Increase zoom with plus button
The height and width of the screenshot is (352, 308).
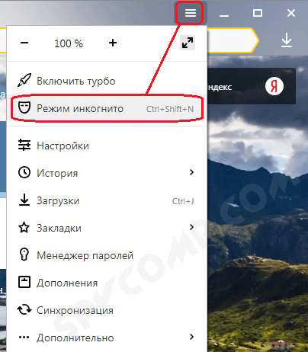(113, 43)
